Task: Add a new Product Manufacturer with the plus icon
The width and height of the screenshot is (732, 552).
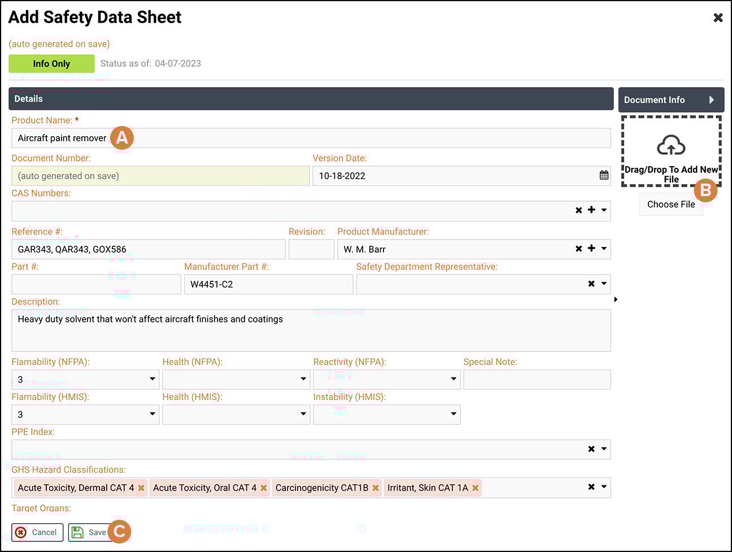Action: [x=591, y=249]
